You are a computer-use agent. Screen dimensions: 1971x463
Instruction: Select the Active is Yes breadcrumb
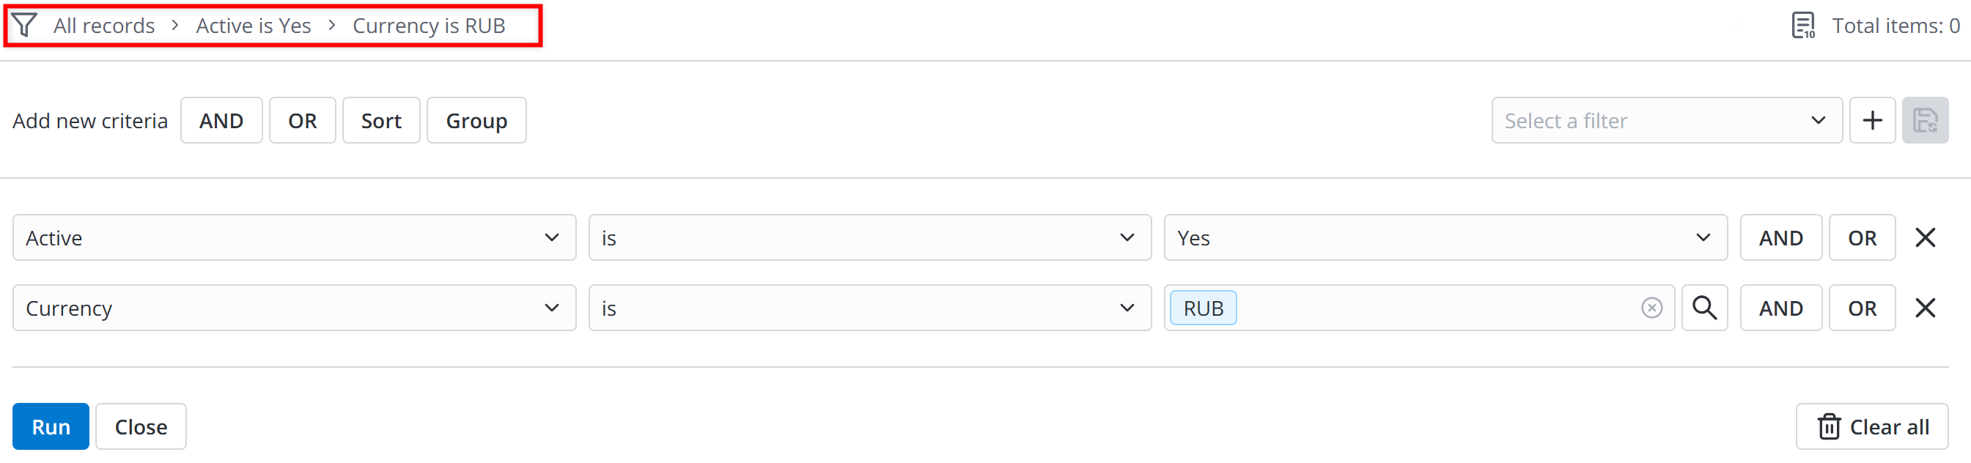(254, 26)
